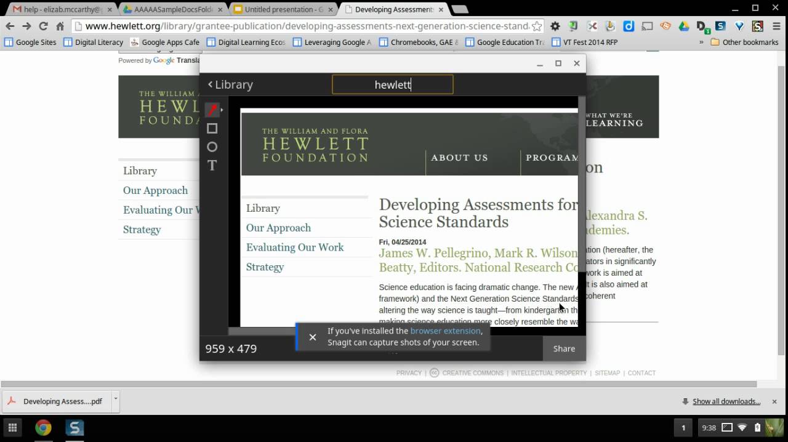Open Strategy link on the Hewlett web page
Screen dimensions: 788x442
click(142, 230)
